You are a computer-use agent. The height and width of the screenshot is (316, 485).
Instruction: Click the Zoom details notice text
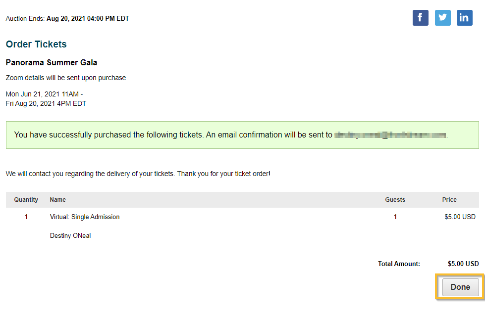coord(66,78)
